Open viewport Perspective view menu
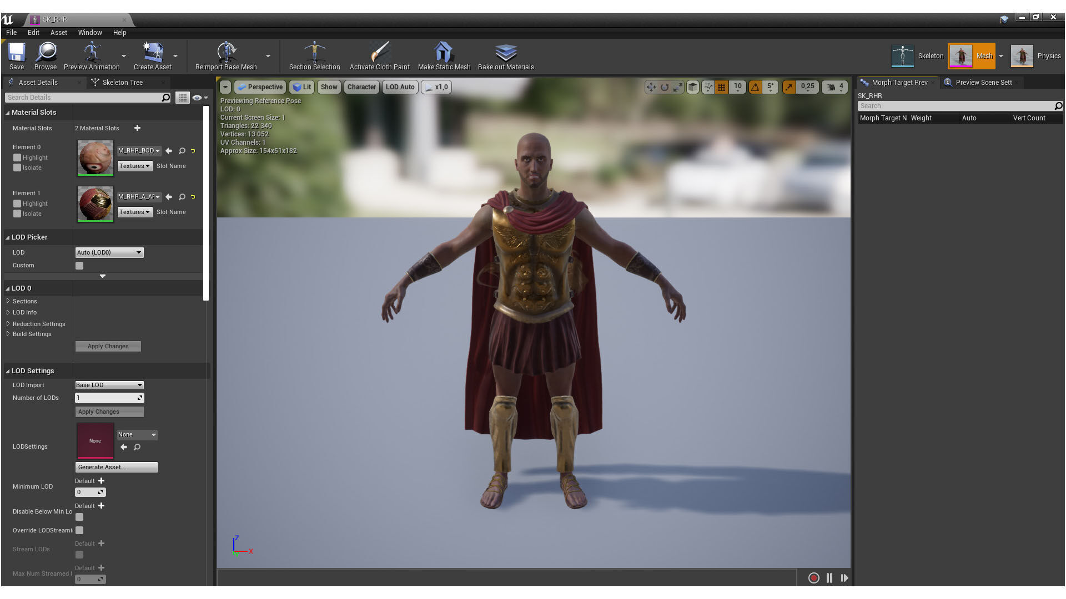 click(x=260, y=87)
